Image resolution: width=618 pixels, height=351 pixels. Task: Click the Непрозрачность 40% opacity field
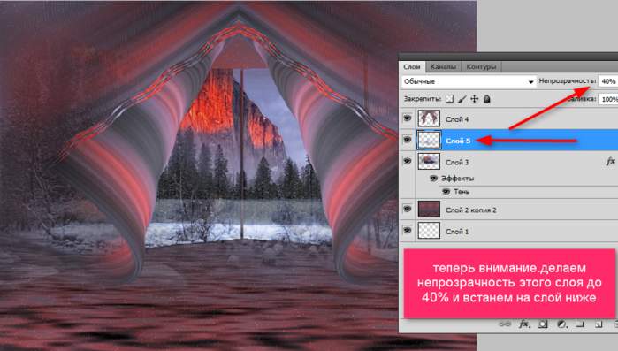[x=608, y=81]
